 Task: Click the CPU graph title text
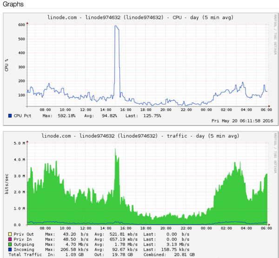click(x=140, y=18)
